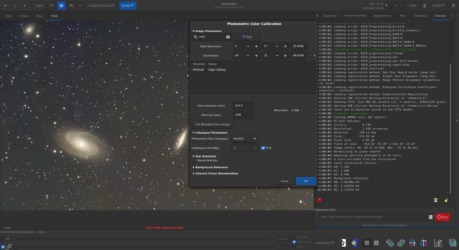
Task: Click the Focal distance input field
Action: point(243,106)
